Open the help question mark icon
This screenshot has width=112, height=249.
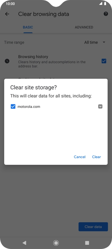tap(106, 14)
